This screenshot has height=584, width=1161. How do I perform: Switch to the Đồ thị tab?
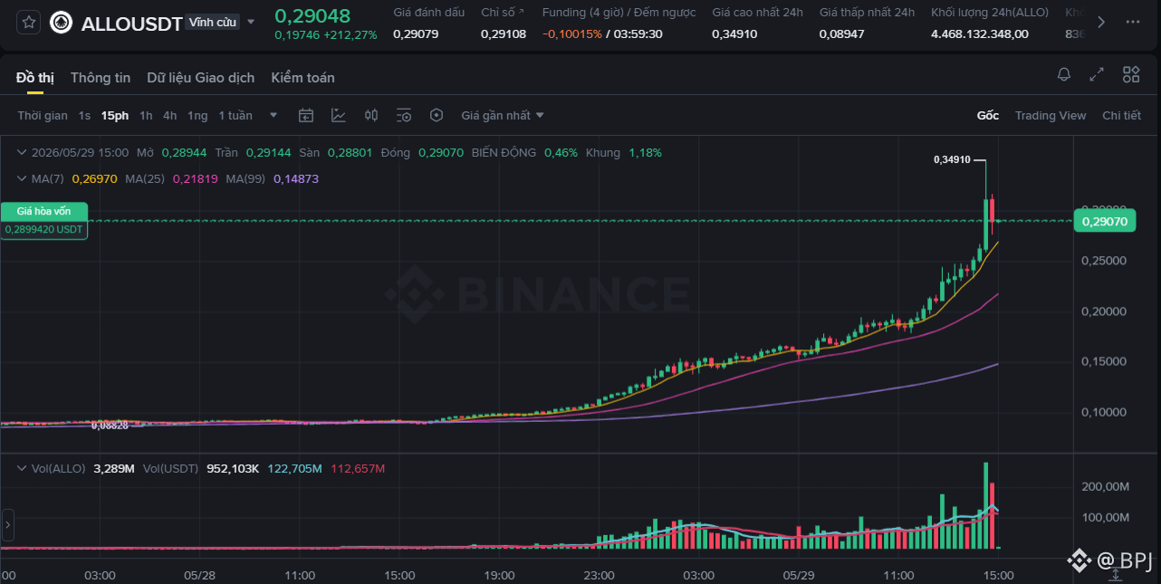35,78
